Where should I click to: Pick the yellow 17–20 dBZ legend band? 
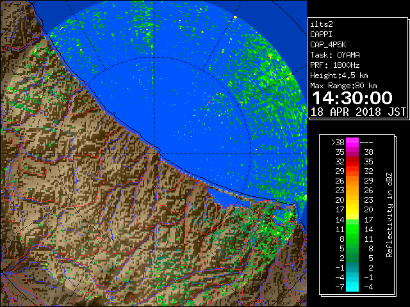point(352,210)
